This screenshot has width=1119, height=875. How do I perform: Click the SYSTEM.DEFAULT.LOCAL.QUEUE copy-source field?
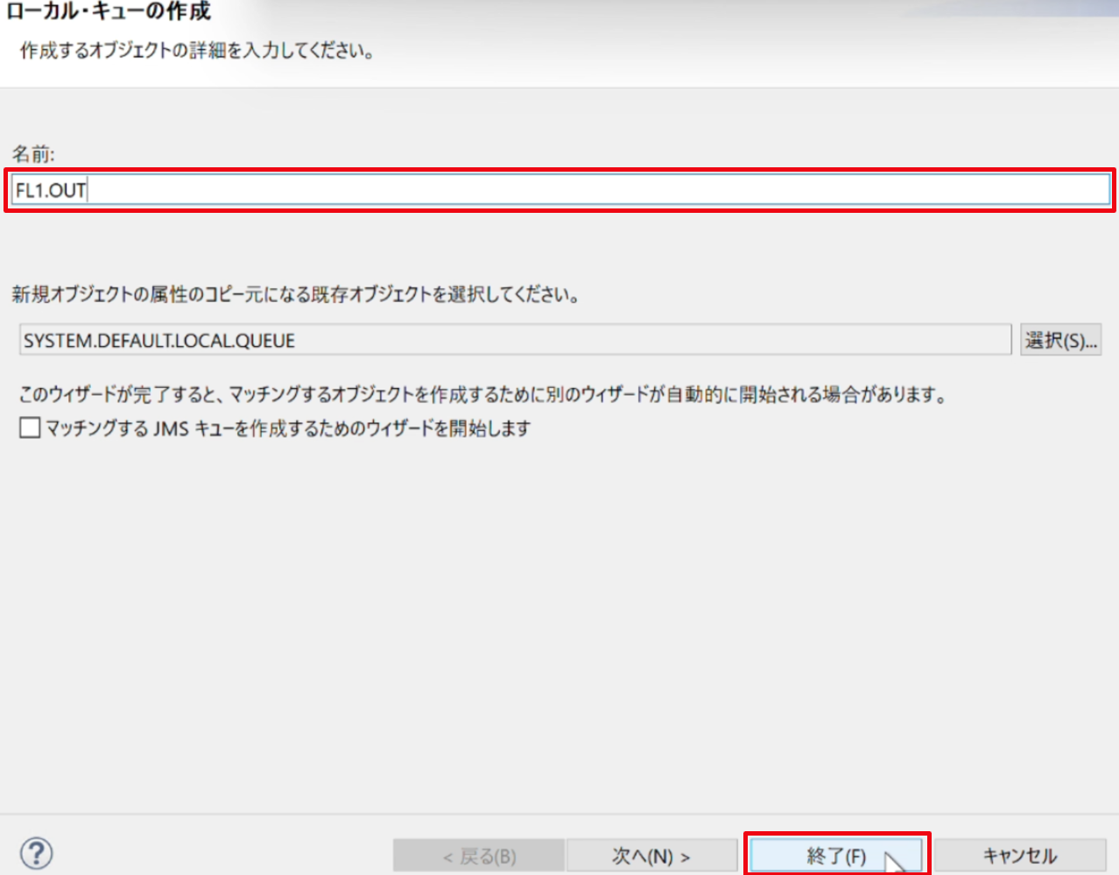tap(515, 340)
